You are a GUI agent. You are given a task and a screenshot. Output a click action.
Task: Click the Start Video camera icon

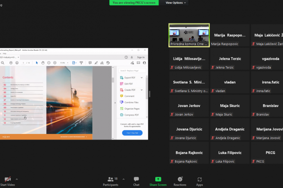pos(8,179)
